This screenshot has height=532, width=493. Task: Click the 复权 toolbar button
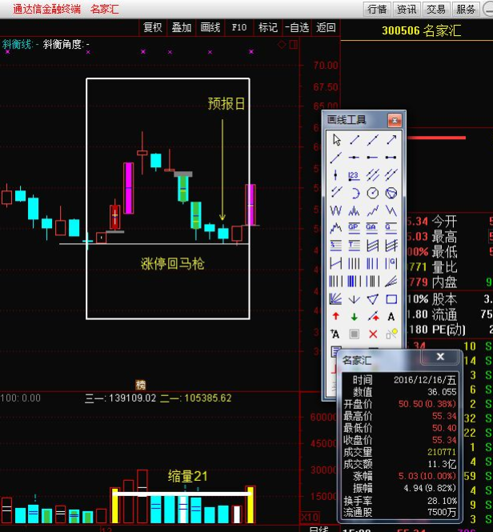(x=153, y=27)
